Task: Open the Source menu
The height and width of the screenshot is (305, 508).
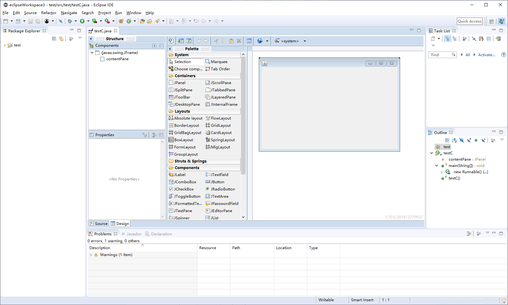Action: point(30,13)
